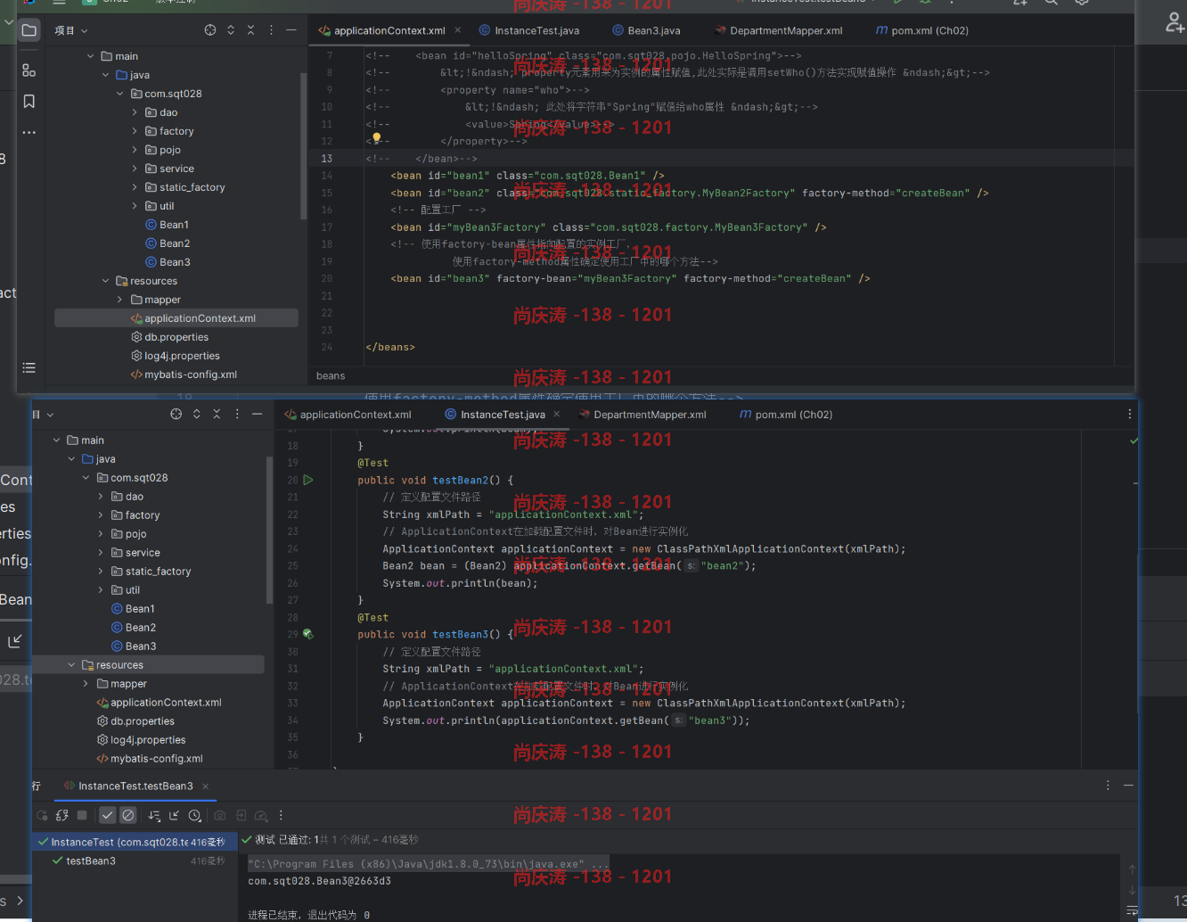Open More tool windows ellipsis in upper IDE
The image size is (1187, 922).
[29, 133]
